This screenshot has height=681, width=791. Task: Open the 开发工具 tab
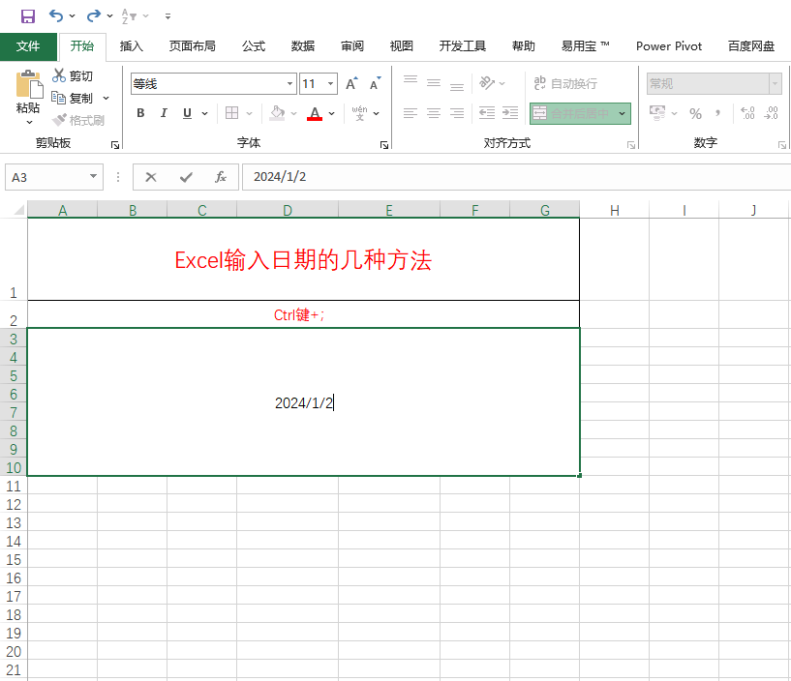pos(462,46)
